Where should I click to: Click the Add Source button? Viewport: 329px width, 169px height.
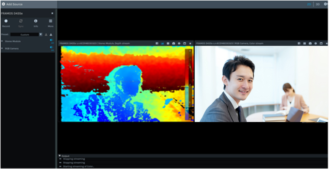coord(12,4)
